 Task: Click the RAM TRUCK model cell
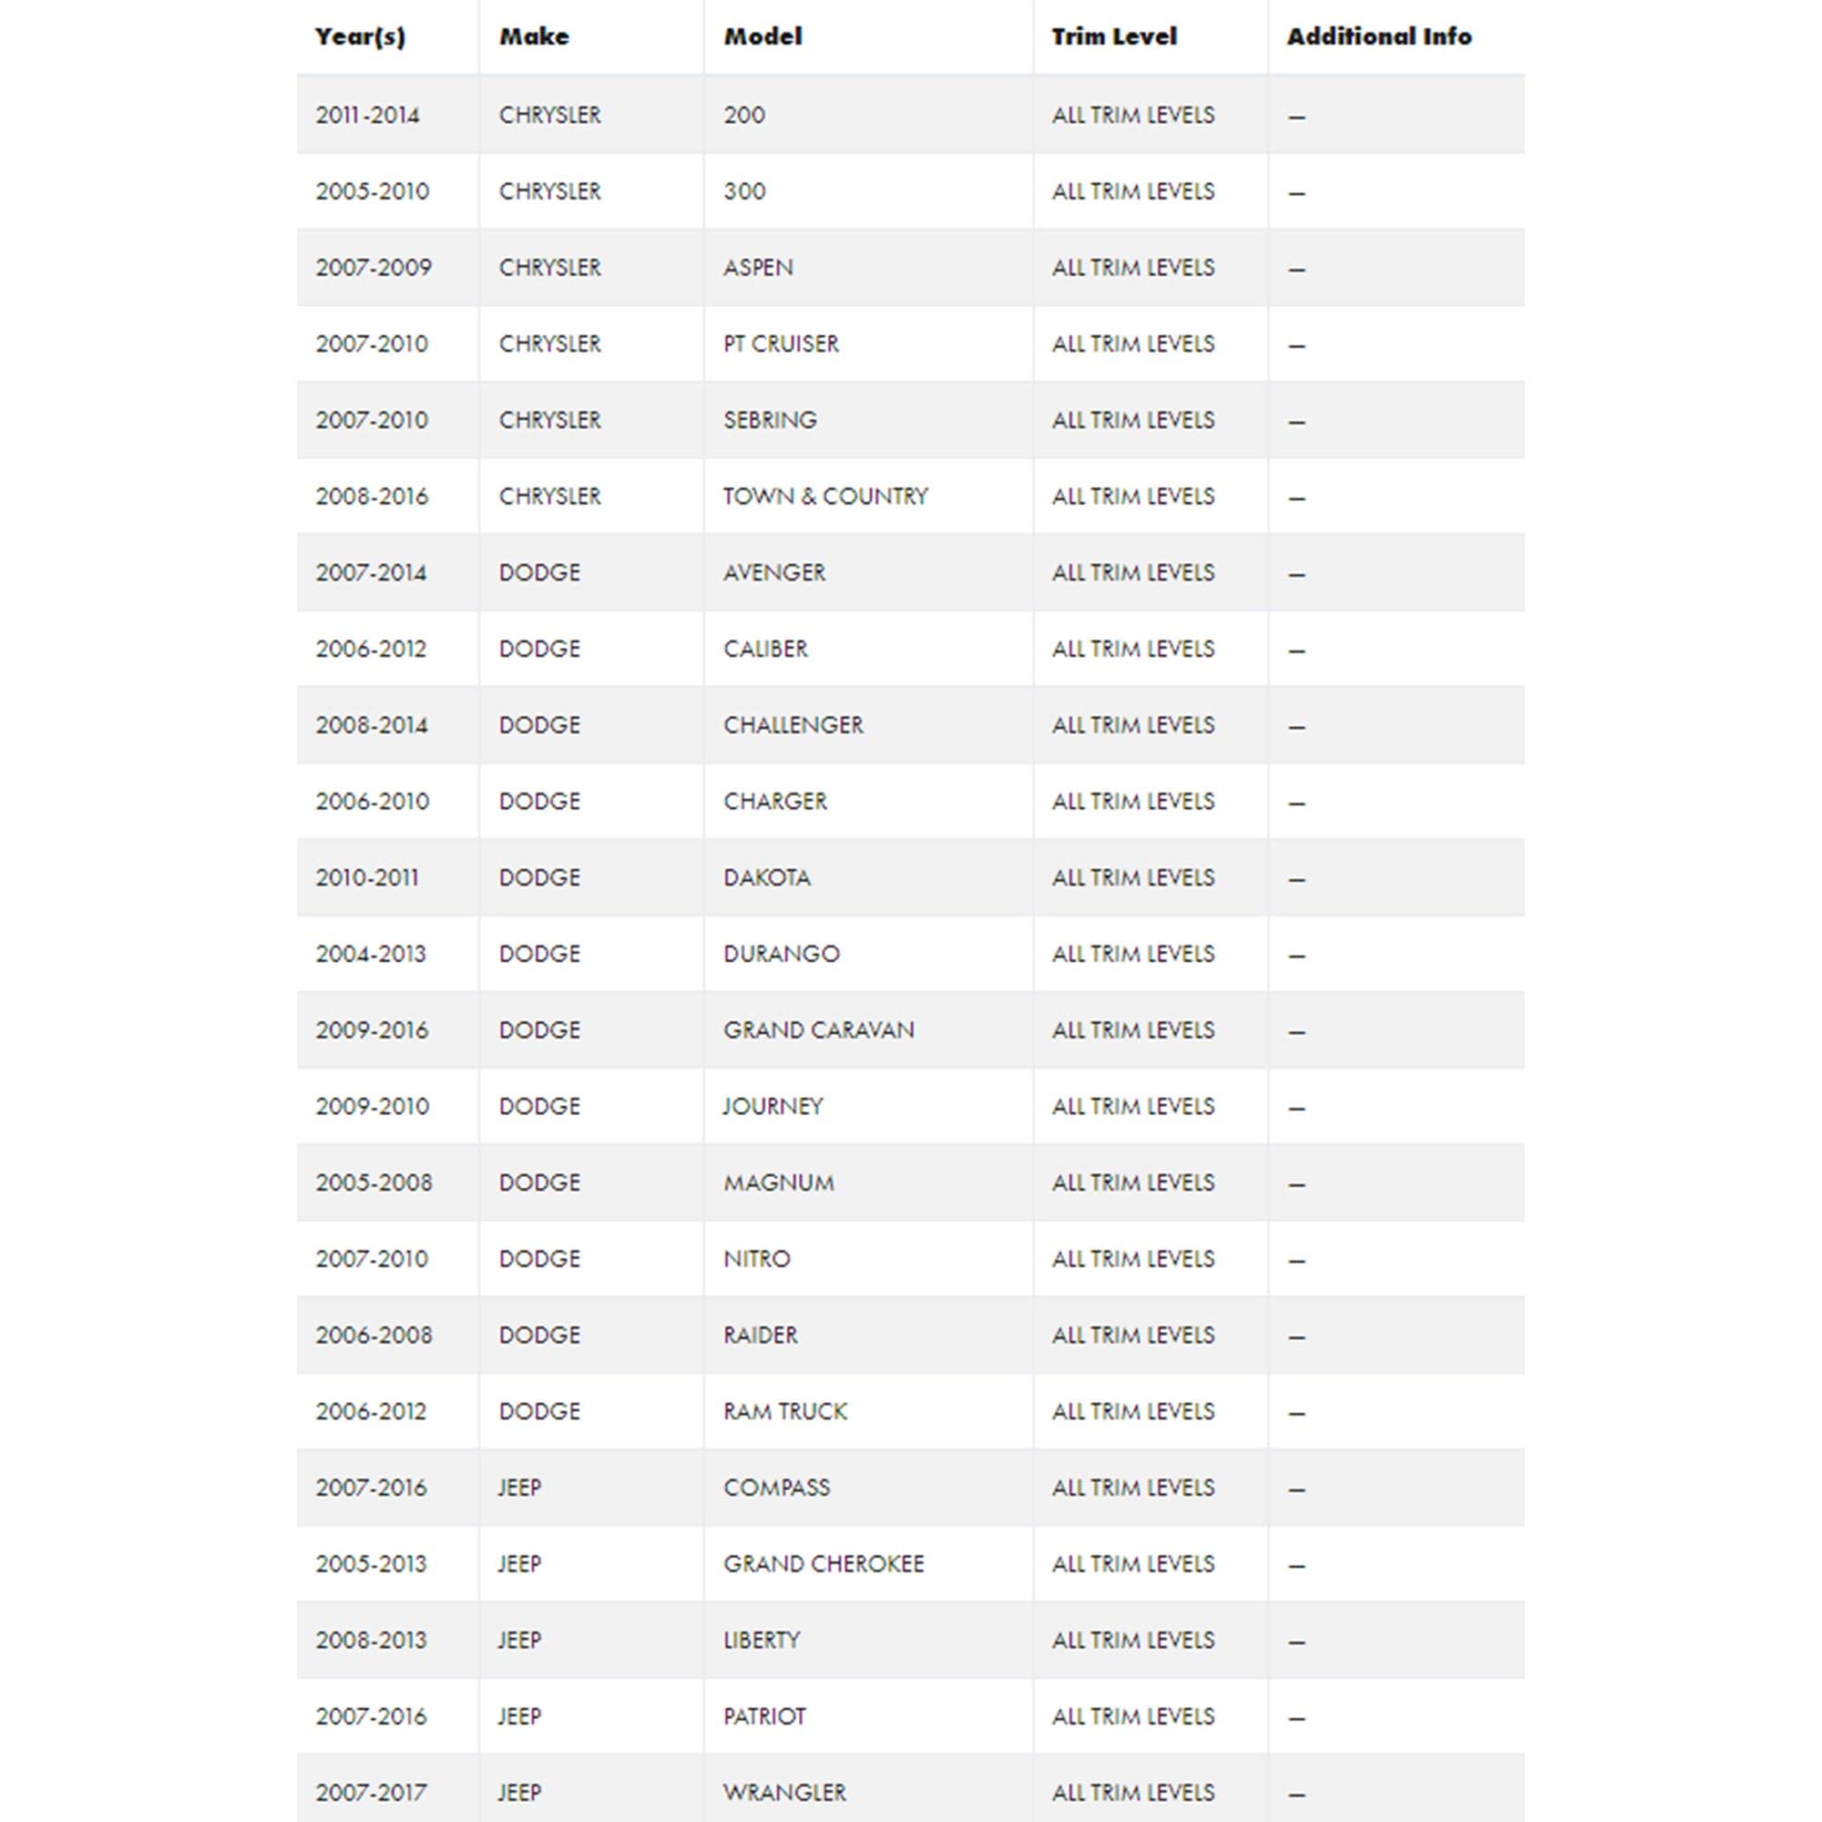[868, 1412]
